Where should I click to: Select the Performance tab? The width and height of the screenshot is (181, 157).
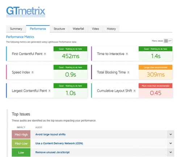[38, 29]
